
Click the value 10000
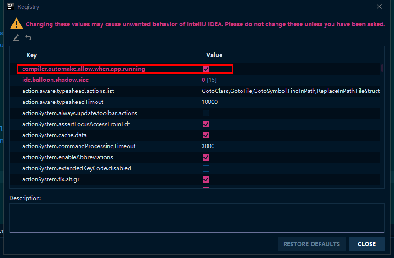click(x=209, y=102)
